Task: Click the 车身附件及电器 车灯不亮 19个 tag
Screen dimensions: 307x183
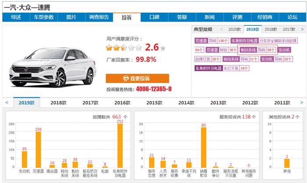Action: pyautogui.click(x=222, y=68)
